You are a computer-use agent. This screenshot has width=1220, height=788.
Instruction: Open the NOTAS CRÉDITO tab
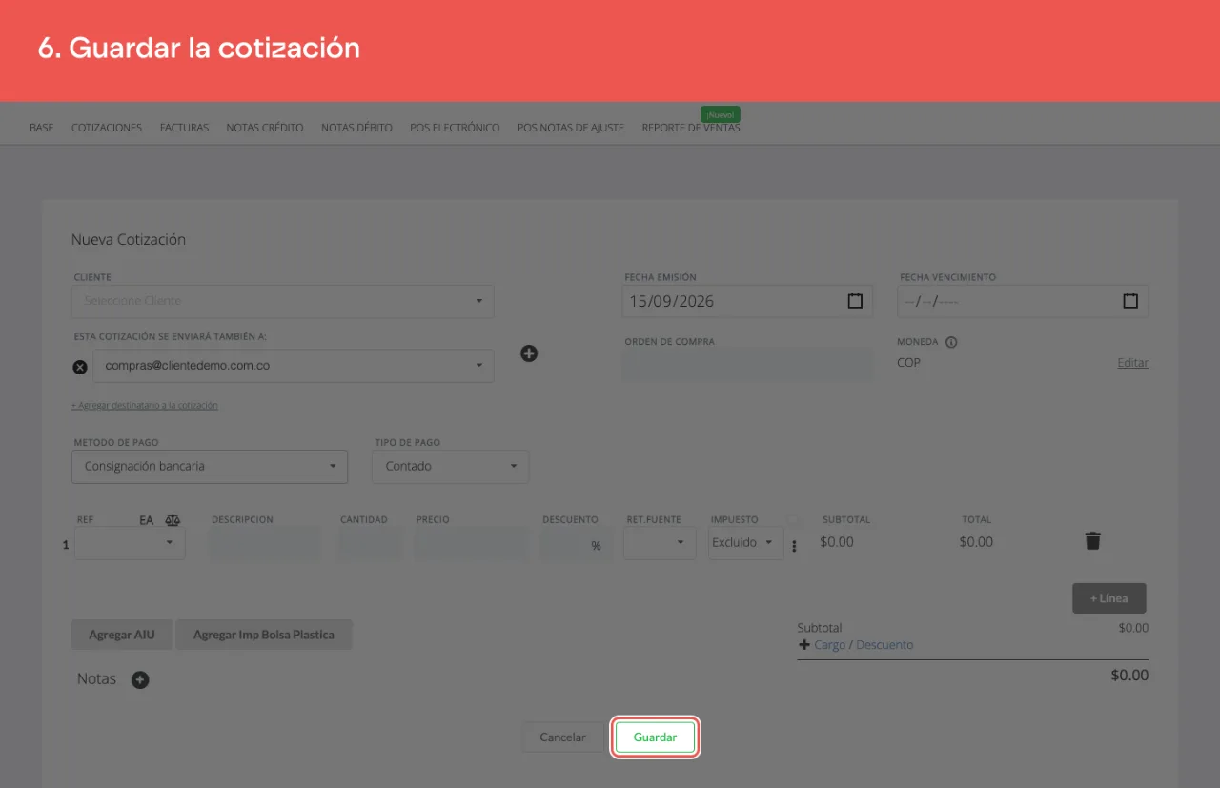coord(265,128)
